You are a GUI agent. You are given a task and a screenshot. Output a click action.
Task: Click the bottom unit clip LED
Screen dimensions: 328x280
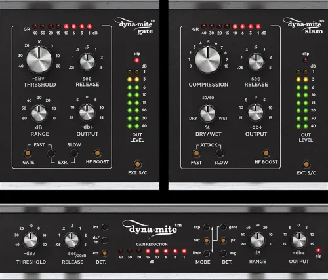pyautogui.click(x=318, y=250)
